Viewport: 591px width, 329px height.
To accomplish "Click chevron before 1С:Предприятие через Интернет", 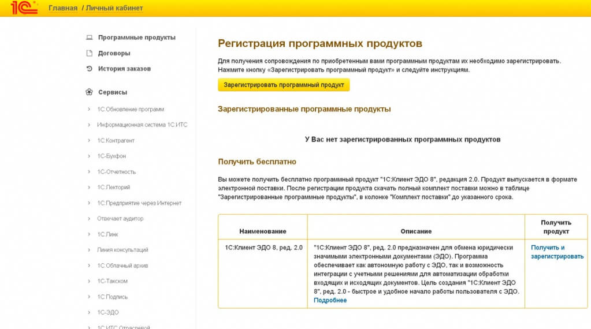I will click(x=89, y=203).
